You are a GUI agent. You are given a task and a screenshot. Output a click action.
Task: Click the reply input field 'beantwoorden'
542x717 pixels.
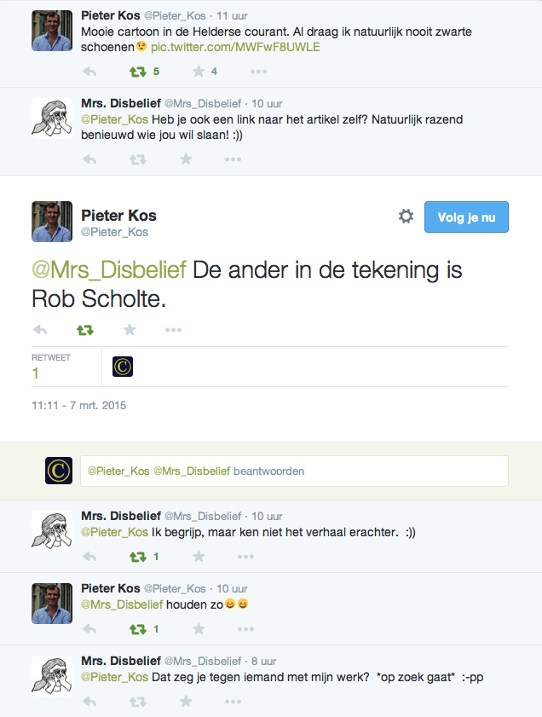[294, 471]
